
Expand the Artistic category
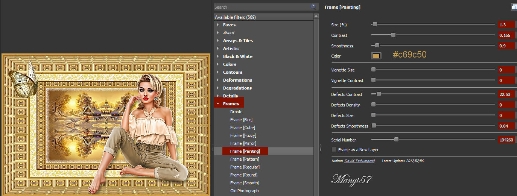218,49
